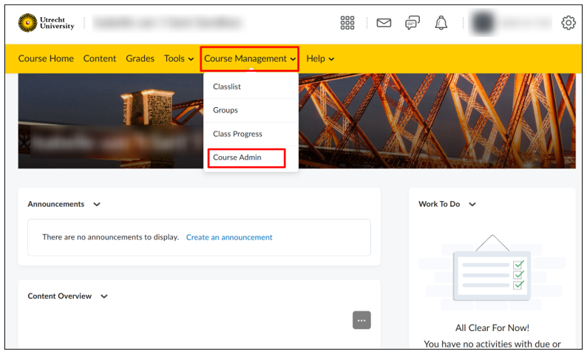Image resolution: width=587 pixels, height=354 pixels.
Task: Expand the Work To Do chevron
Action: 472,204
